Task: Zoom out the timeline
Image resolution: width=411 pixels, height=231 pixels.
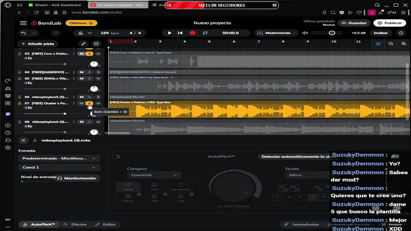Action: pos(391,44)
